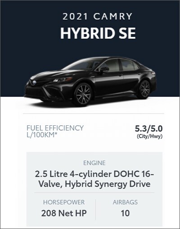
Task: Click the AIRBAGS label
Action: point(125,202)
